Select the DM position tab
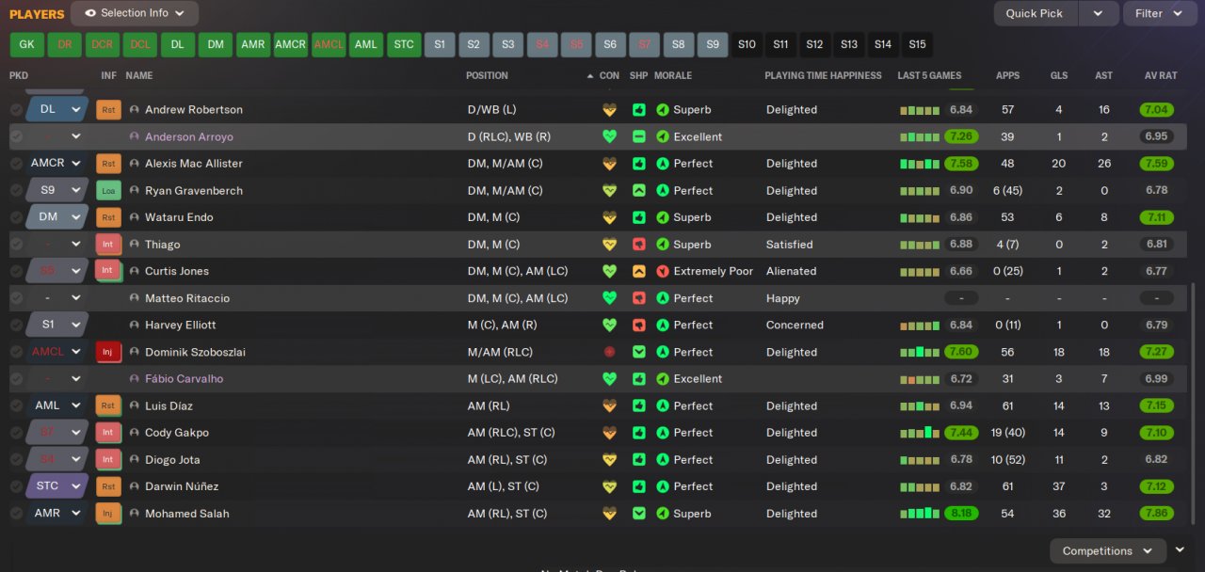This screenshot has height=572, width=1205. point(216,44)
